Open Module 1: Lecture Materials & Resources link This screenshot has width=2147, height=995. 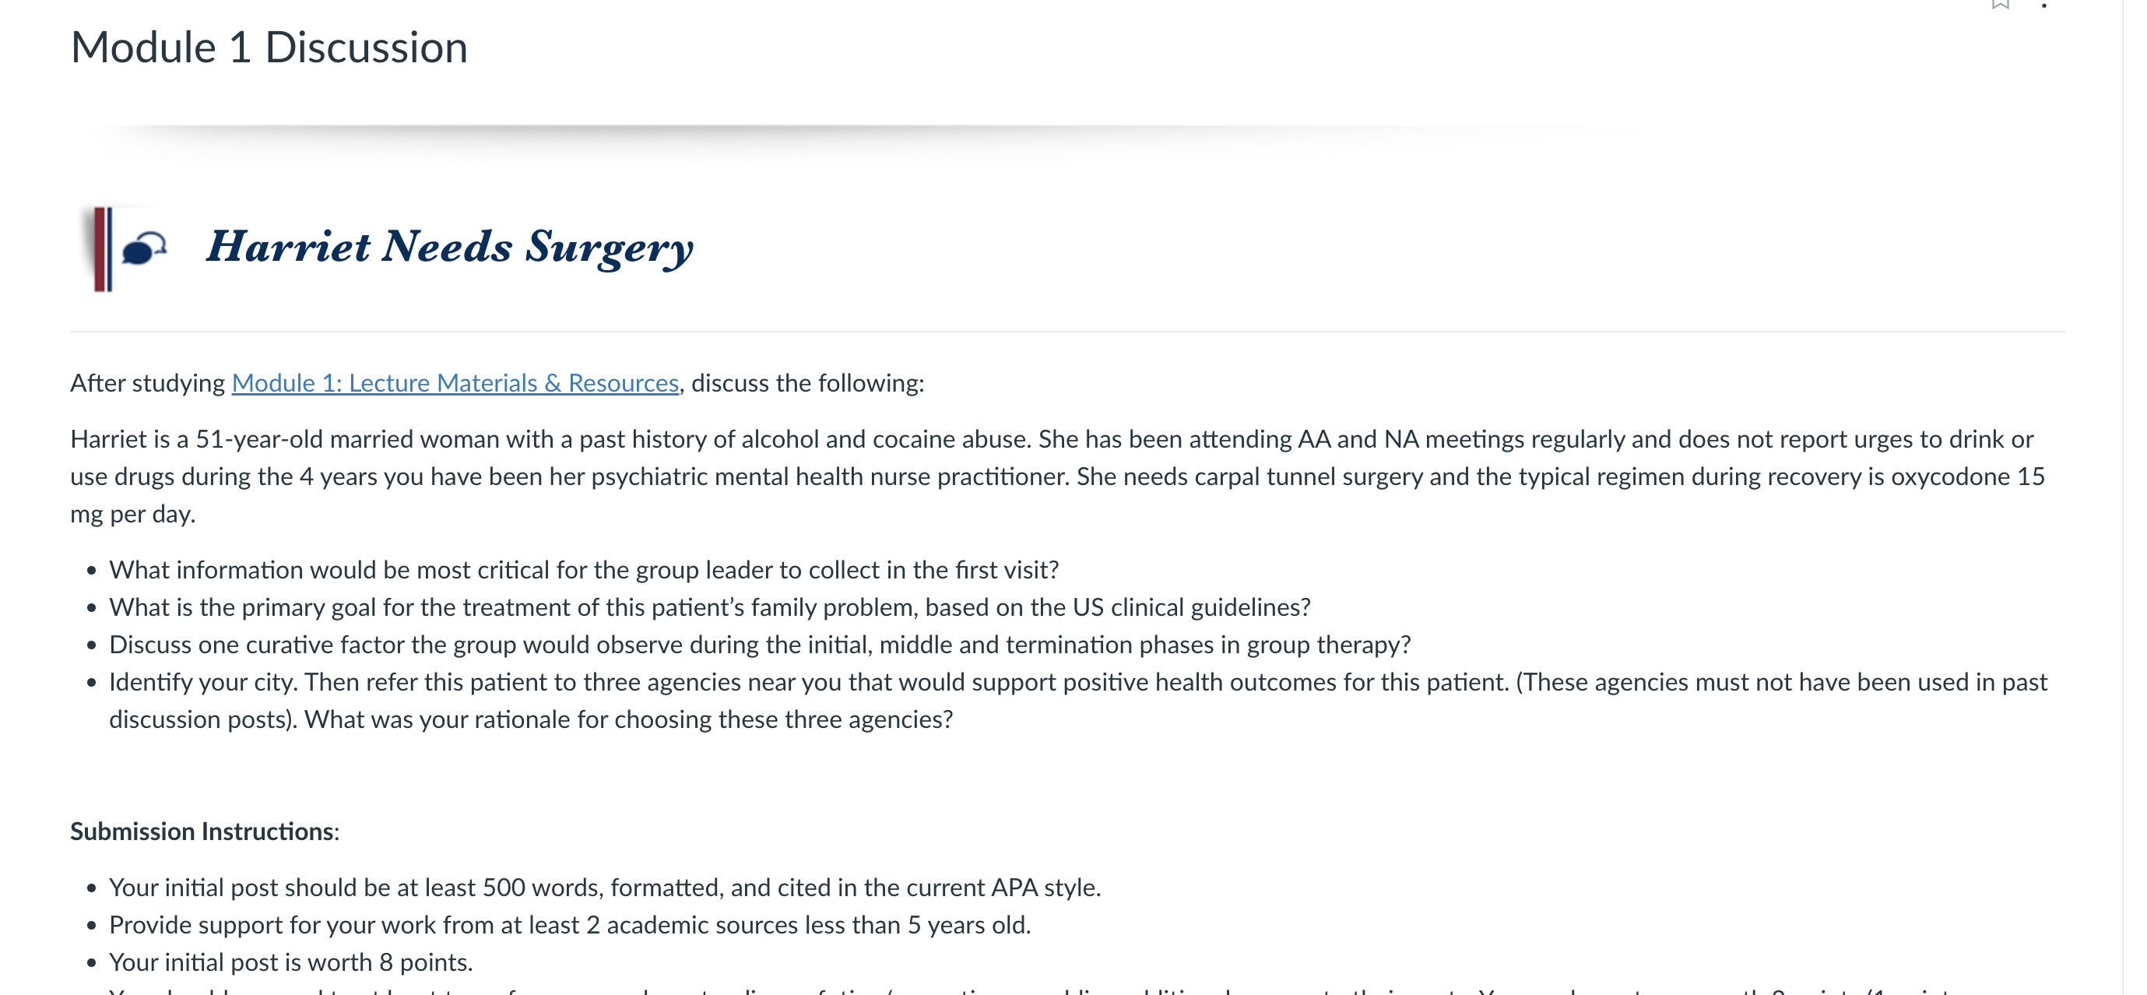click(x=455, y=382)
